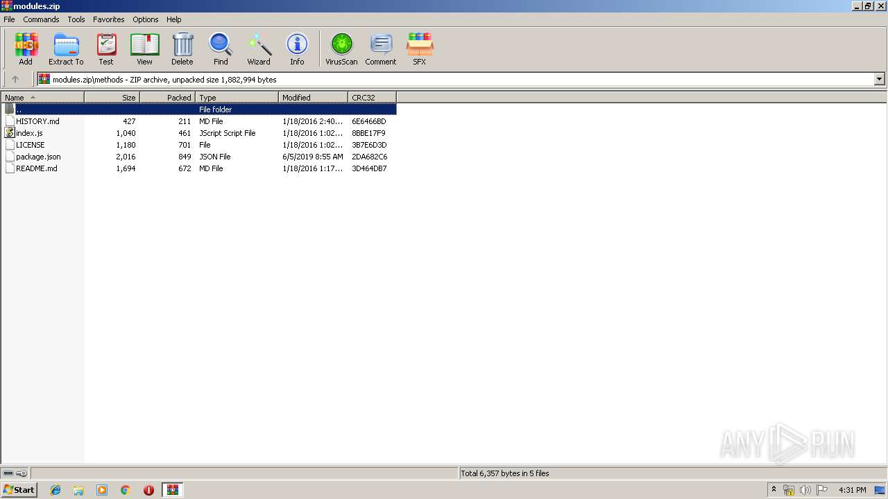888x499 pixels.
Task: Click the 'JScript Script File' type cell
Action: (x=228, y=133)
